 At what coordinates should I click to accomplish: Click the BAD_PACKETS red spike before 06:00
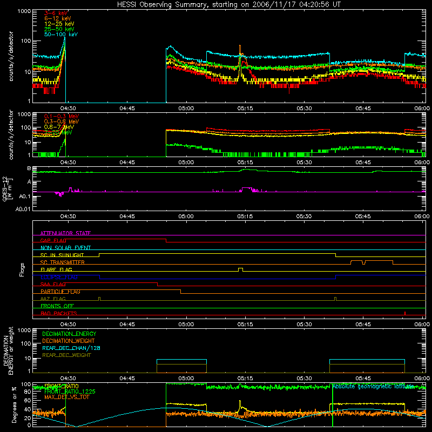pyautogui.click(x=404, y=313)
